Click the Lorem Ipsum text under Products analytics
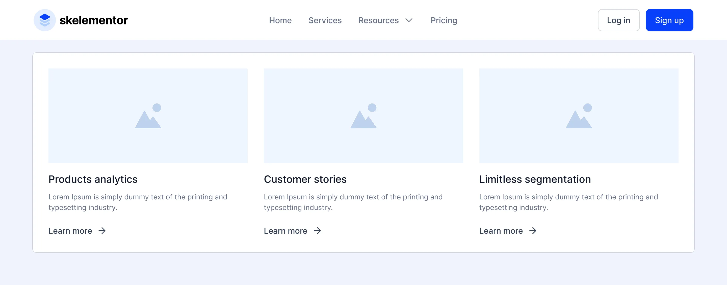 (138, 202)
